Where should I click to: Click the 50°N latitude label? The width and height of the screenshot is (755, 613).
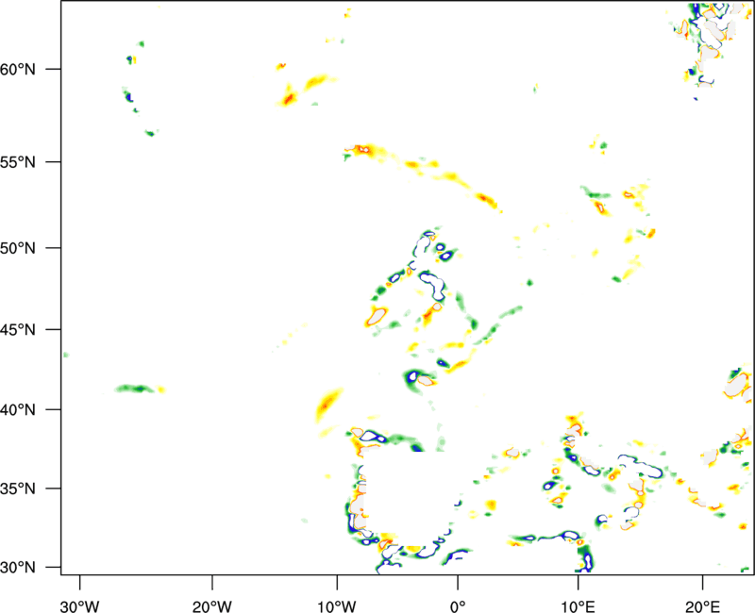(x=18, y=249)
